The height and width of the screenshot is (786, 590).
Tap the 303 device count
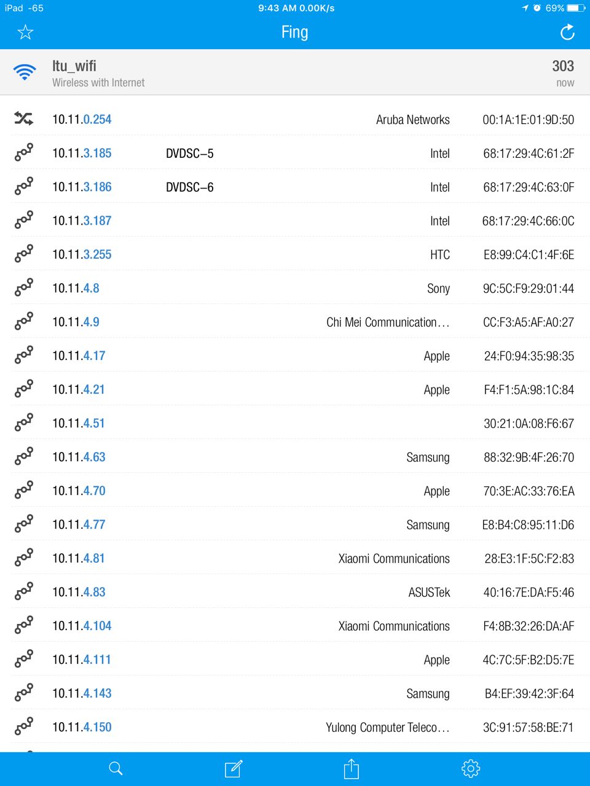pos(562,66)
